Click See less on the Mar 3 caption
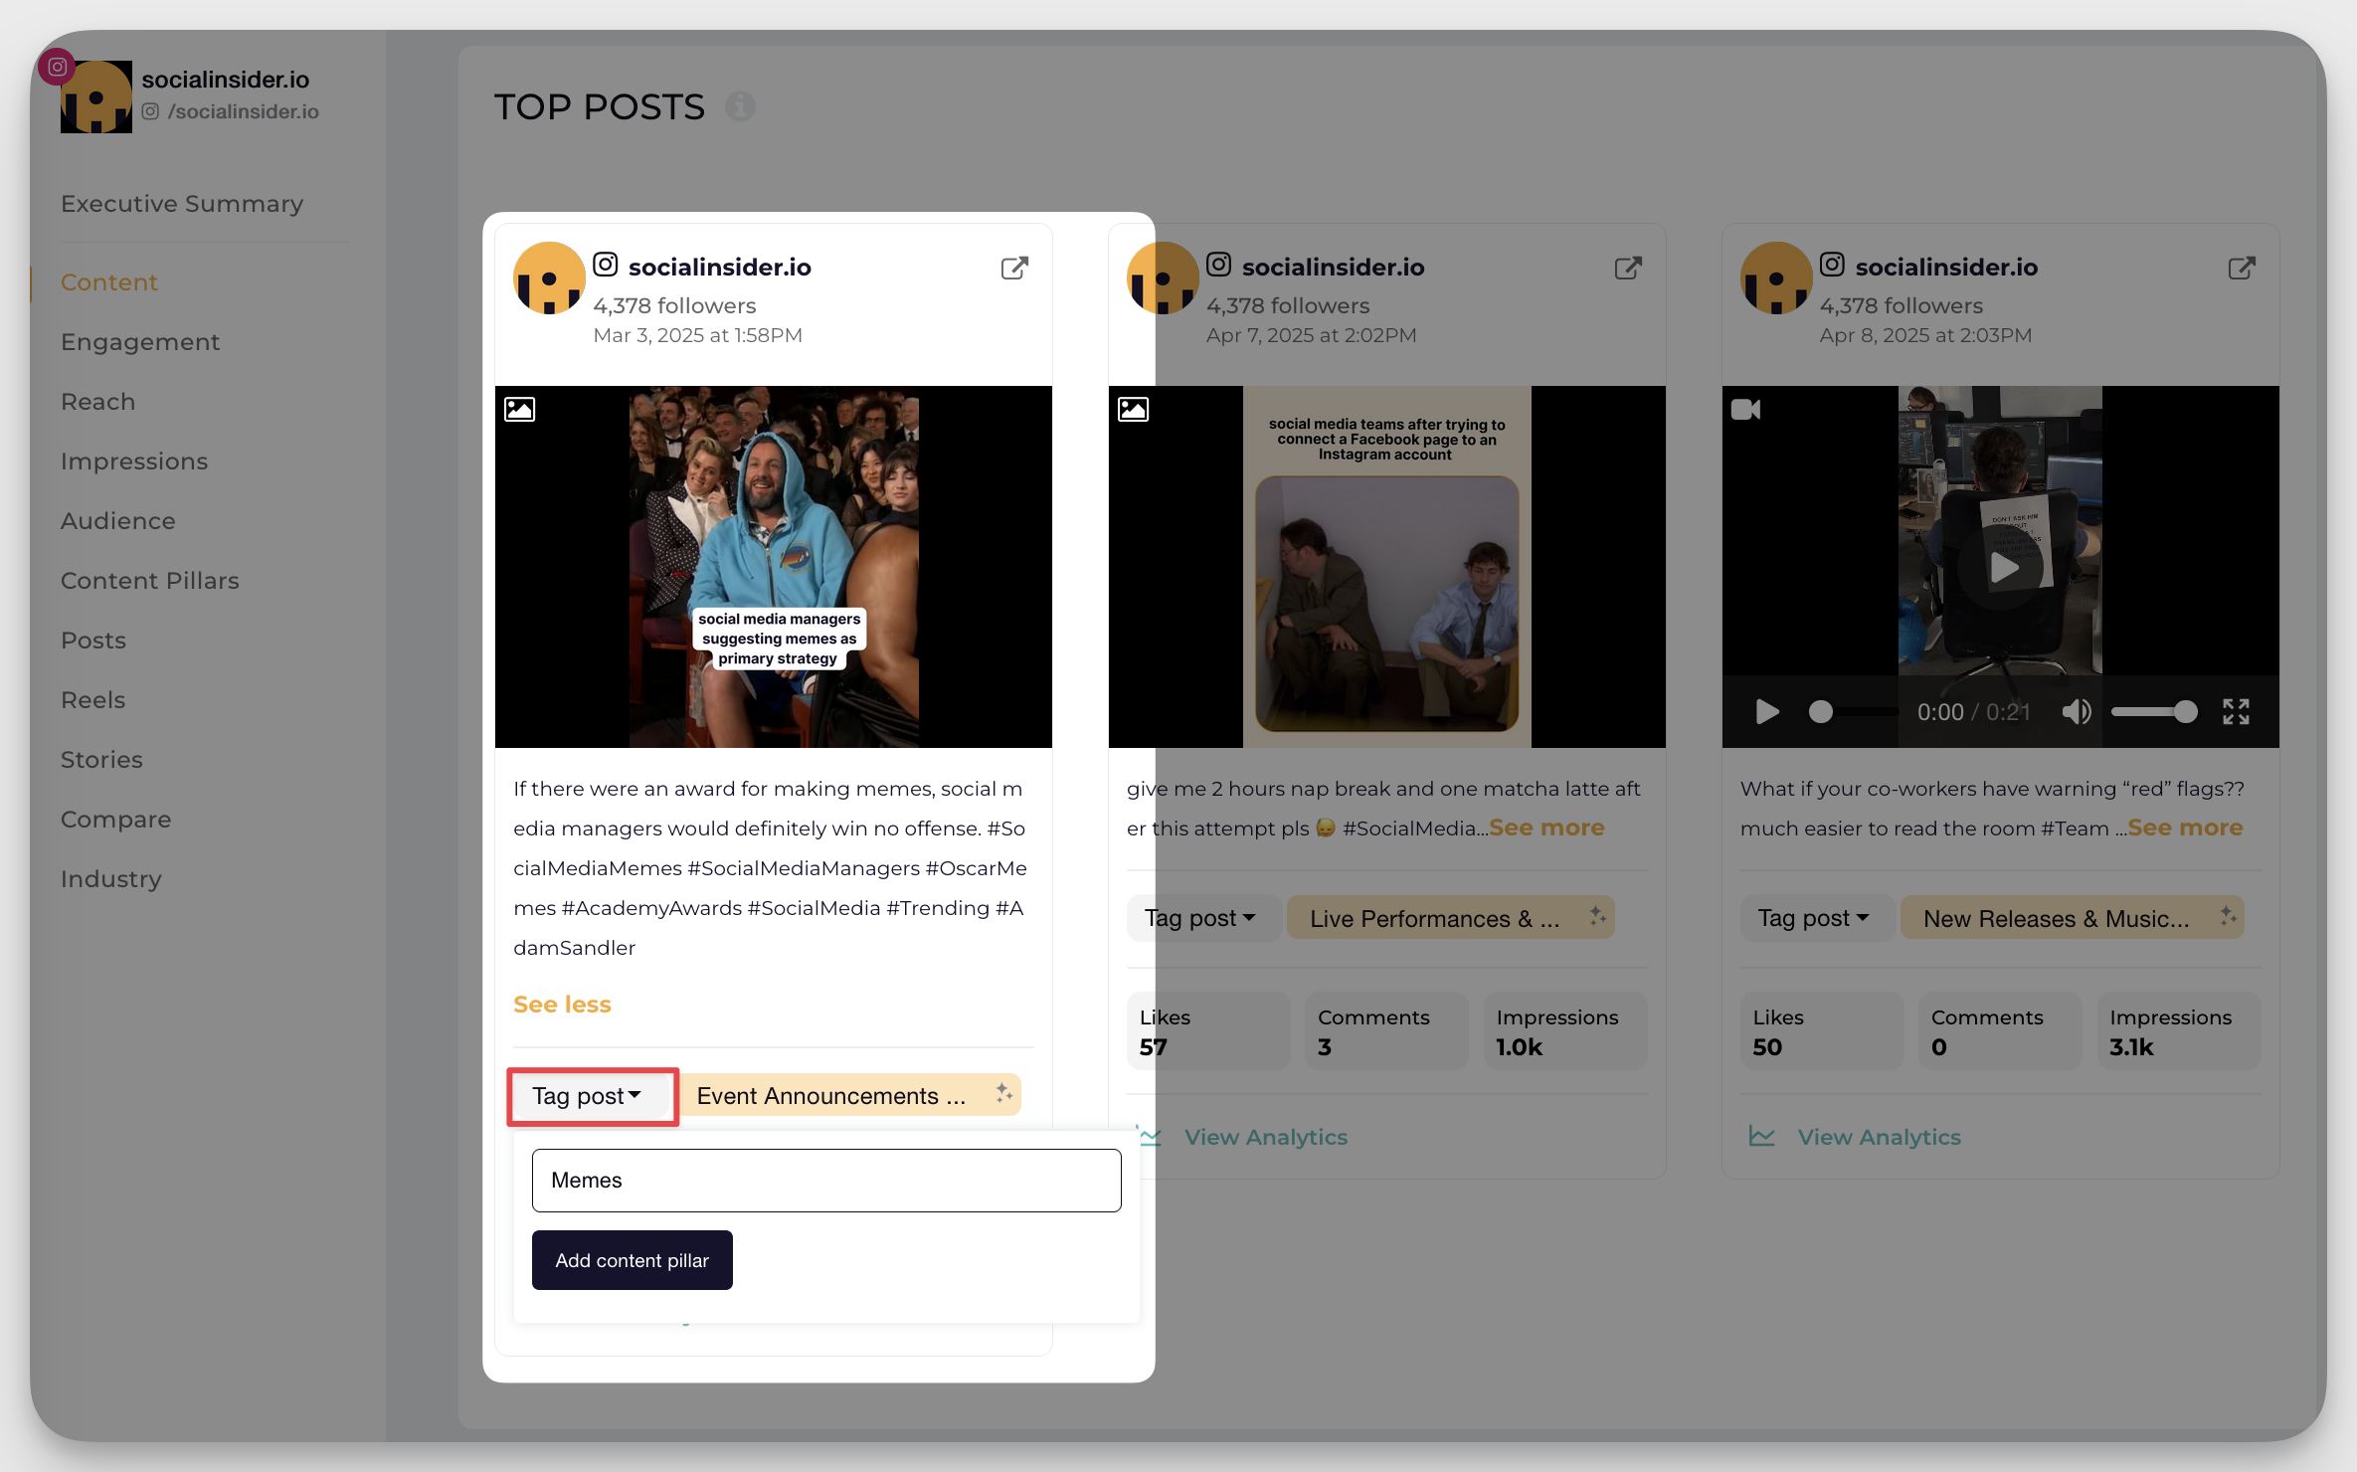This screenshot has width=2357, height=1472. 562,1005
